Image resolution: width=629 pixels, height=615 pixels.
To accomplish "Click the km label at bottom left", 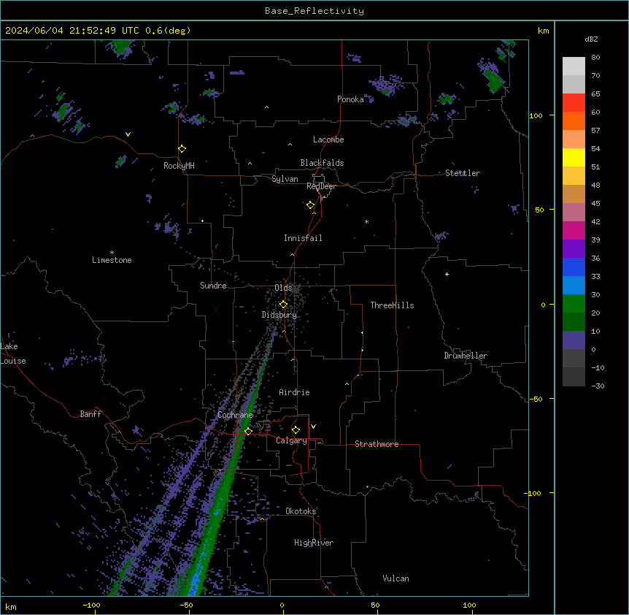I will [11, 606].
